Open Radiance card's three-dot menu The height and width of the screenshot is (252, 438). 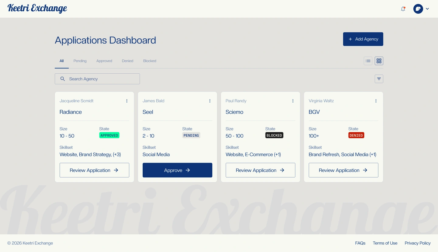click(x=127, y=101)
